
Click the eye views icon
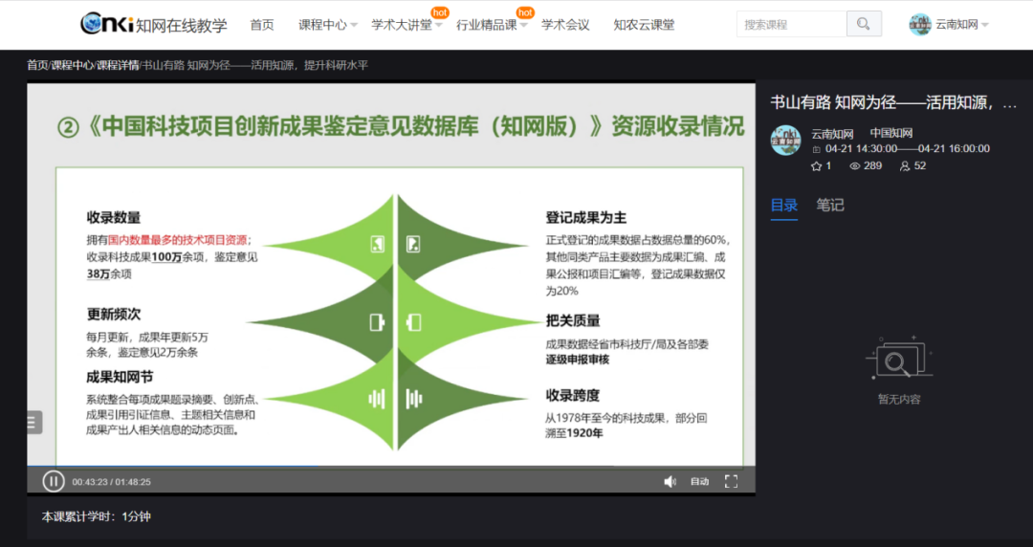(x=854, y=166)
